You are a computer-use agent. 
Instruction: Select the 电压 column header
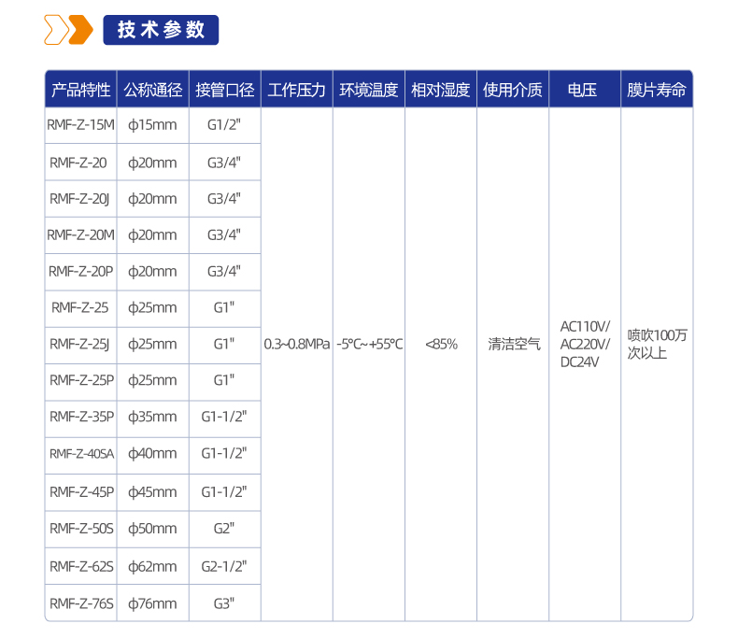(585, 90)
